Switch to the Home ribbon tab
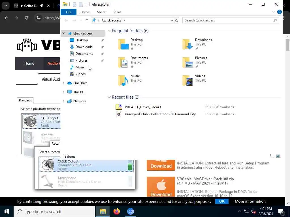 pyautogui.click(x=84, y=12)
